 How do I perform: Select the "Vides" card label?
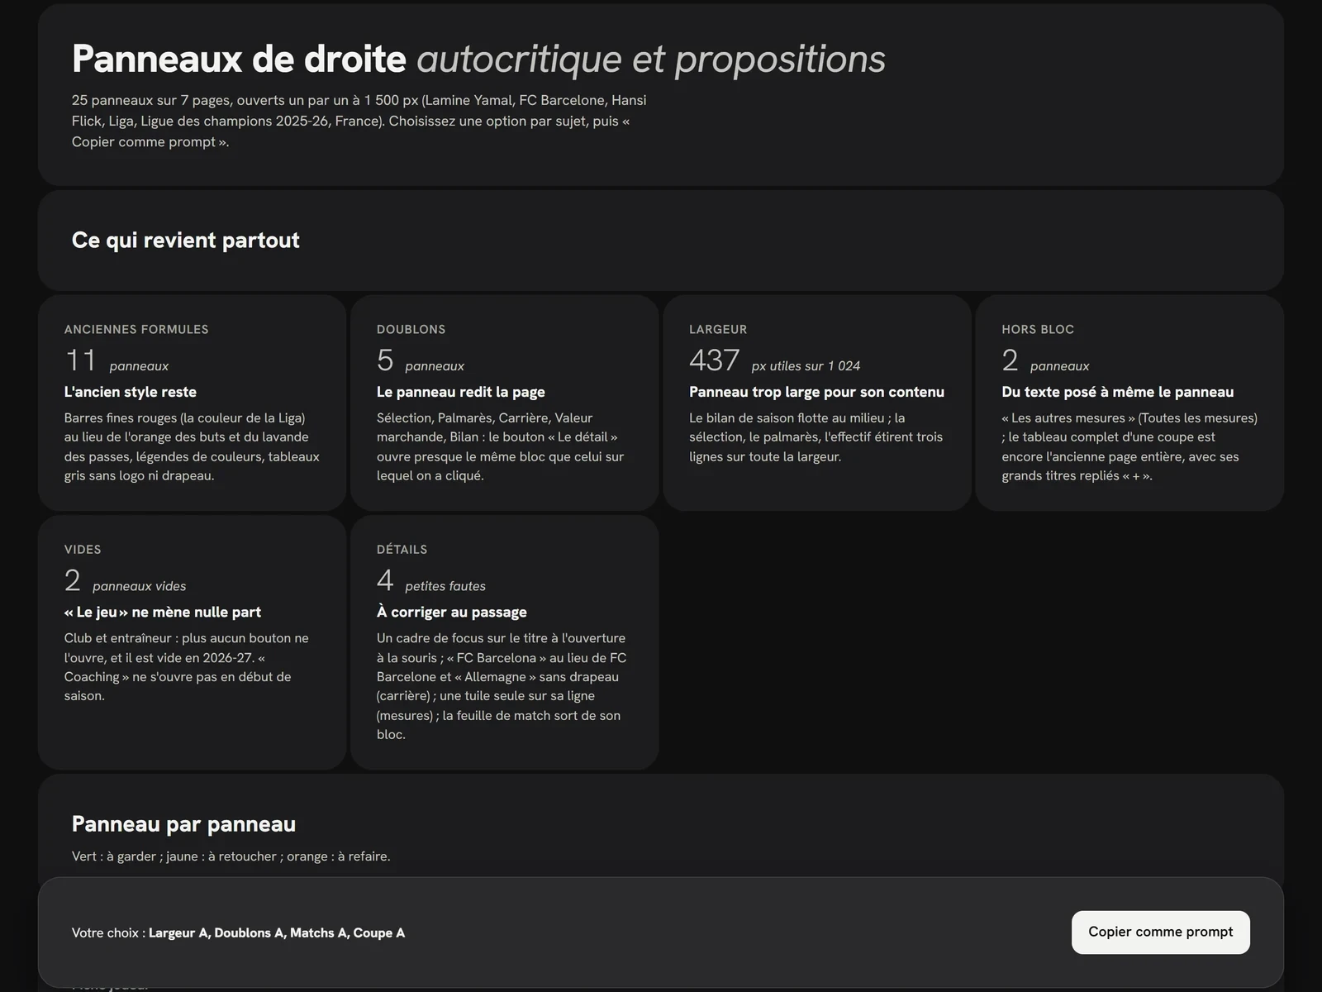point(83,549)
